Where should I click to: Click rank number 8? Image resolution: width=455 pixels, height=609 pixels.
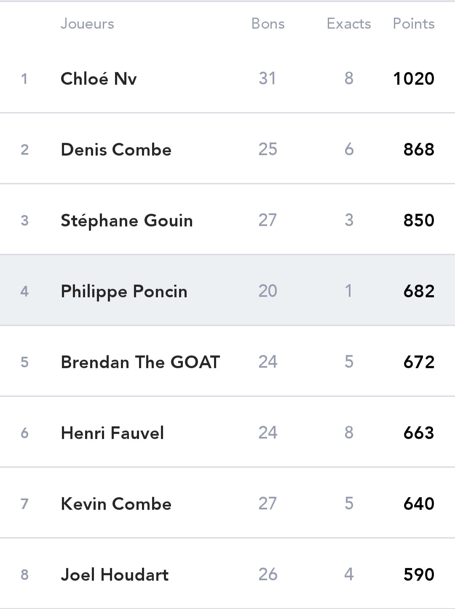(x=24, y=575)
